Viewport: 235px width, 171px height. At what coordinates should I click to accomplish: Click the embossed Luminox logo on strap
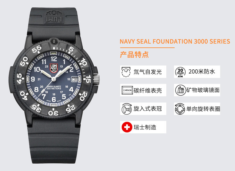[54, 17]
